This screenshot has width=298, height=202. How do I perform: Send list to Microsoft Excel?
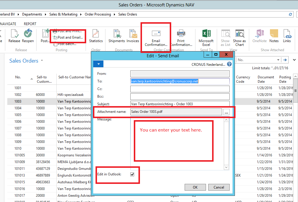click(206, 38)
